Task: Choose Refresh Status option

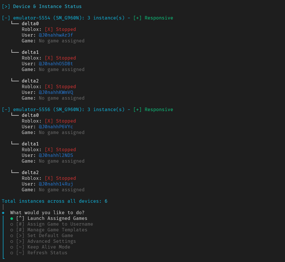Action: (x=47, y=253)
